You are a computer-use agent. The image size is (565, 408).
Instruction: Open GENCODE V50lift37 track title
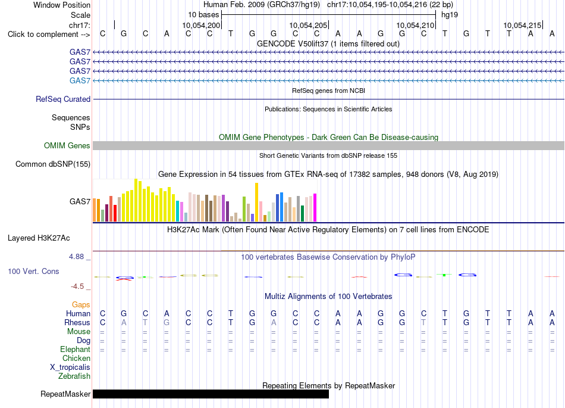pos(328,44)
